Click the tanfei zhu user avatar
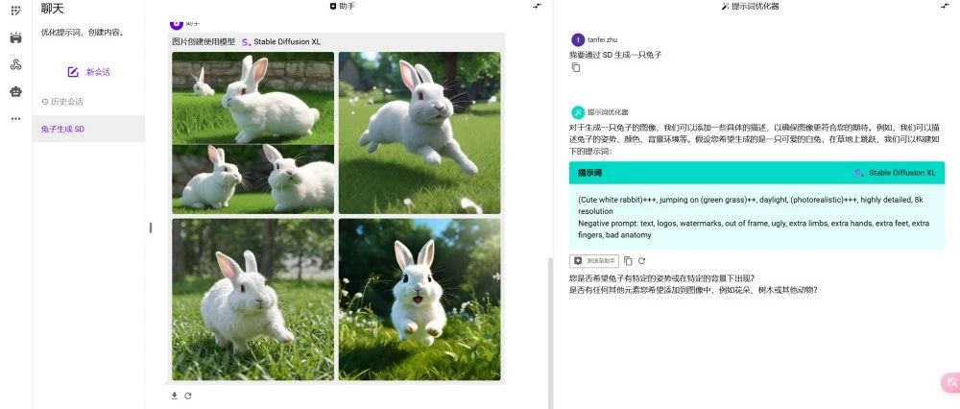960x409 pixels. [x=577, y=39]
